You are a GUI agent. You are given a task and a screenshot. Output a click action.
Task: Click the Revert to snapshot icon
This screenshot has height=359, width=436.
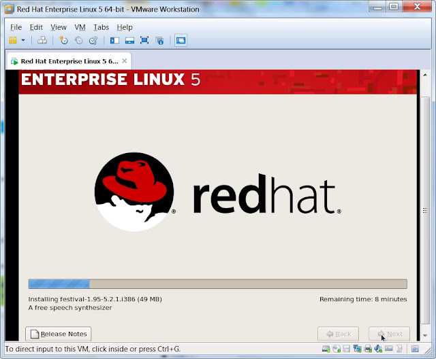point(79,41)
